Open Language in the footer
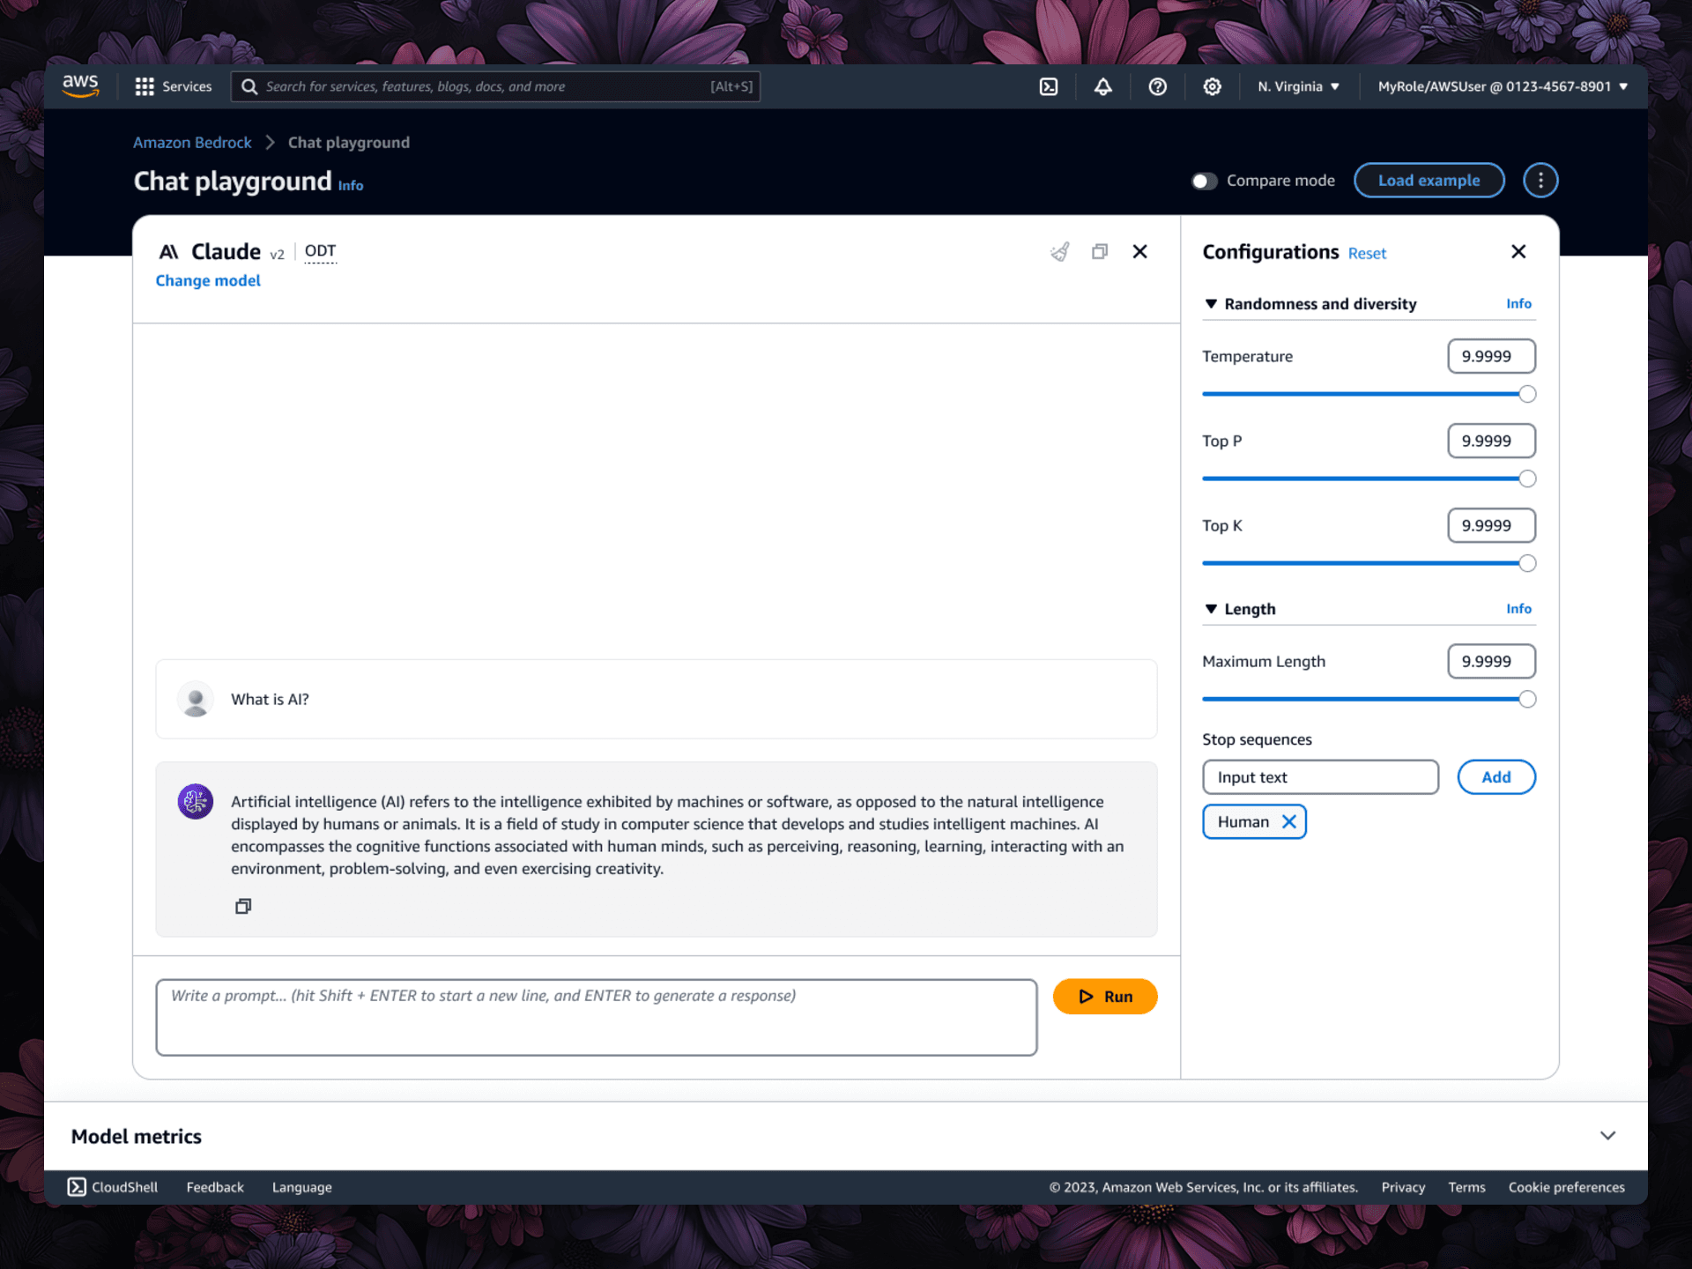Image resolution: width=1692 pixels, height=1269 pixels. [x=301, y=1187]
